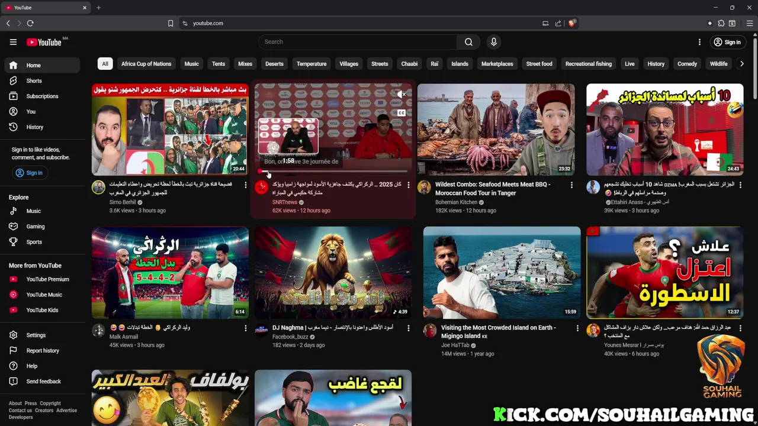Select the Wildlife category chip

[x=718, y=64]
